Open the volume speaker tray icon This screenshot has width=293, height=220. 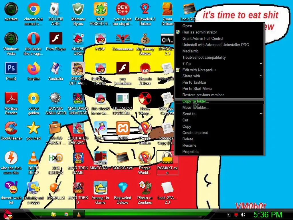pyautogui.click(x=243, y=215)
